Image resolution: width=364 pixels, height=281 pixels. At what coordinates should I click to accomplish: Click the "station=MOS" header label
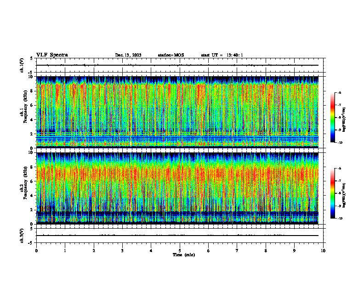point(171,55)
